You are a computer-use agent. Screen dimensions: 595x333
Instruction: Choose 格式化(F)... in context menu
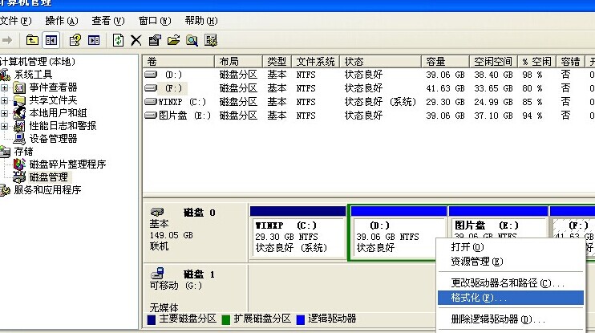(x=510, y=298)
